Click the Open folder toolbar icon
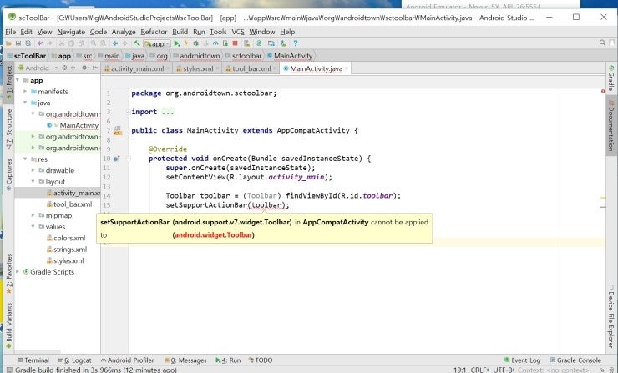Viewport: 618px width, 373px height. click(8, 43)
